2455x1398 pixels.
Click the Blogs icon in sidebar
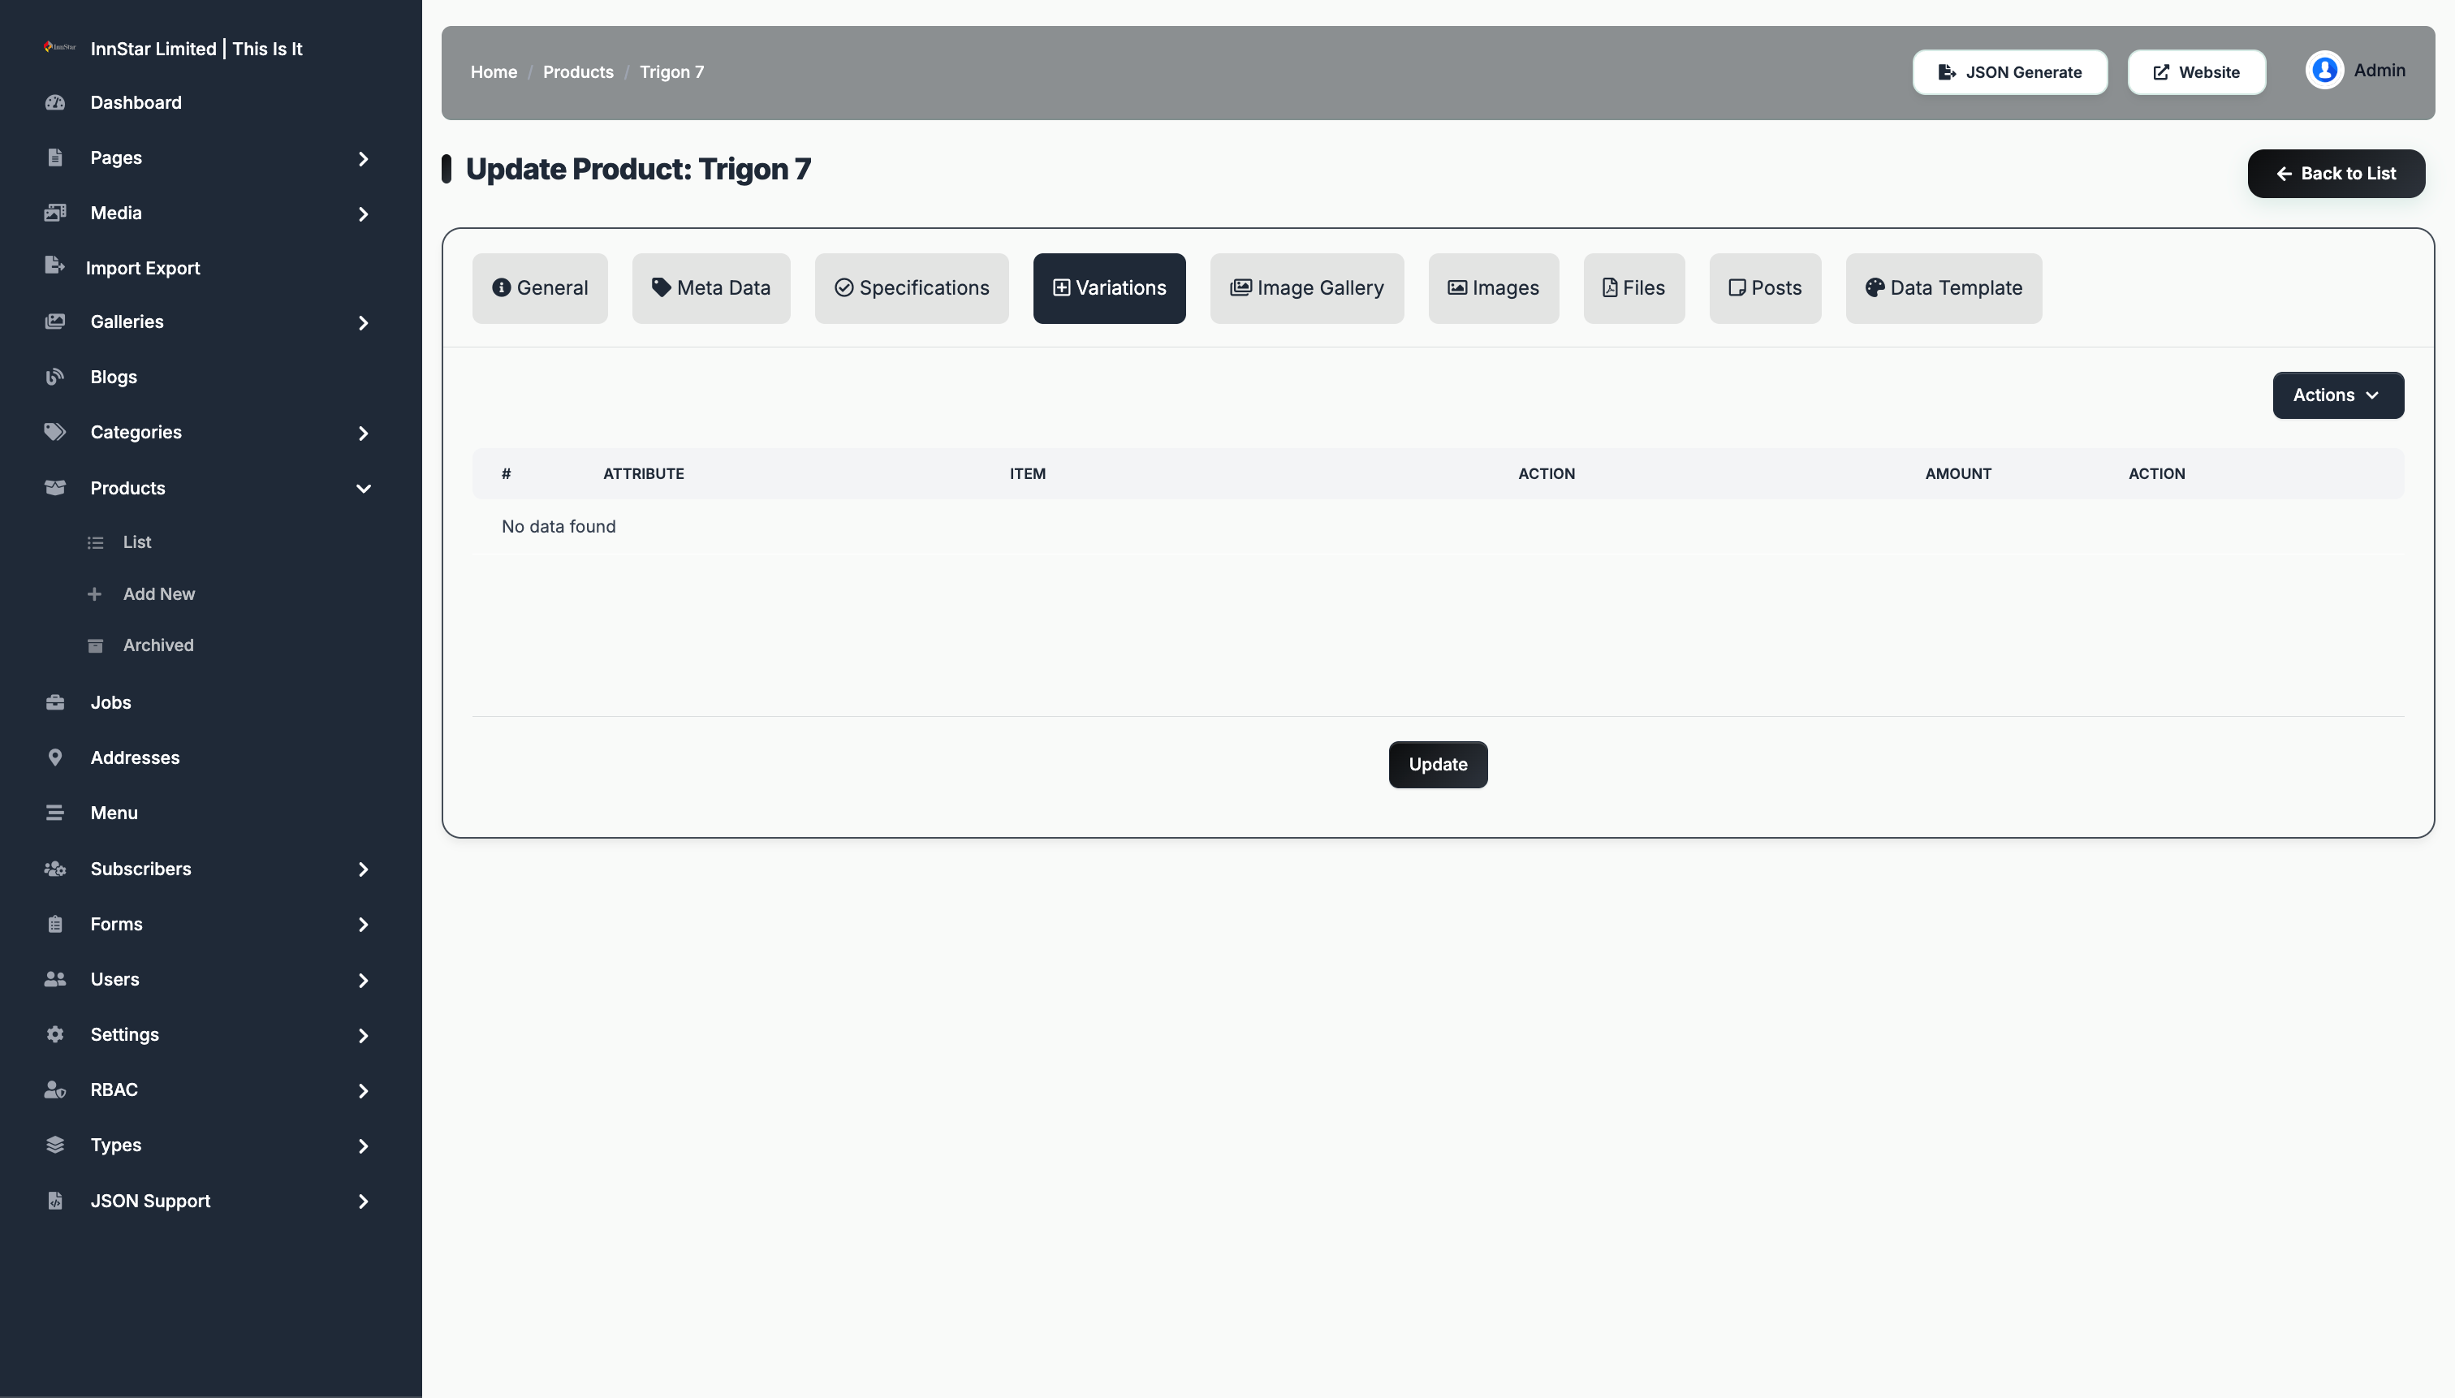pyautogui.click(x=54, y=377)
